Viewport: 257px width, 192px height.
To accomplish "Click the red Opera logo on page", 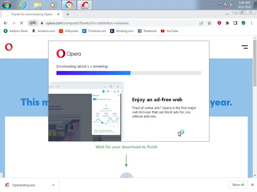I will click(x=9, y=47).
